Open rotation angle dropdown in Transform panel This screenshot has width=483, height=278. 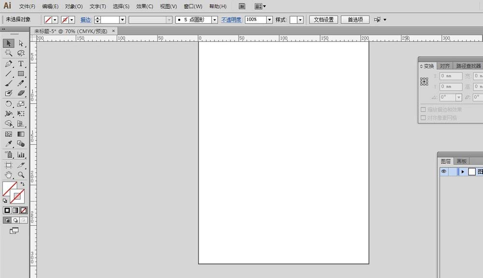coord(459,97)
